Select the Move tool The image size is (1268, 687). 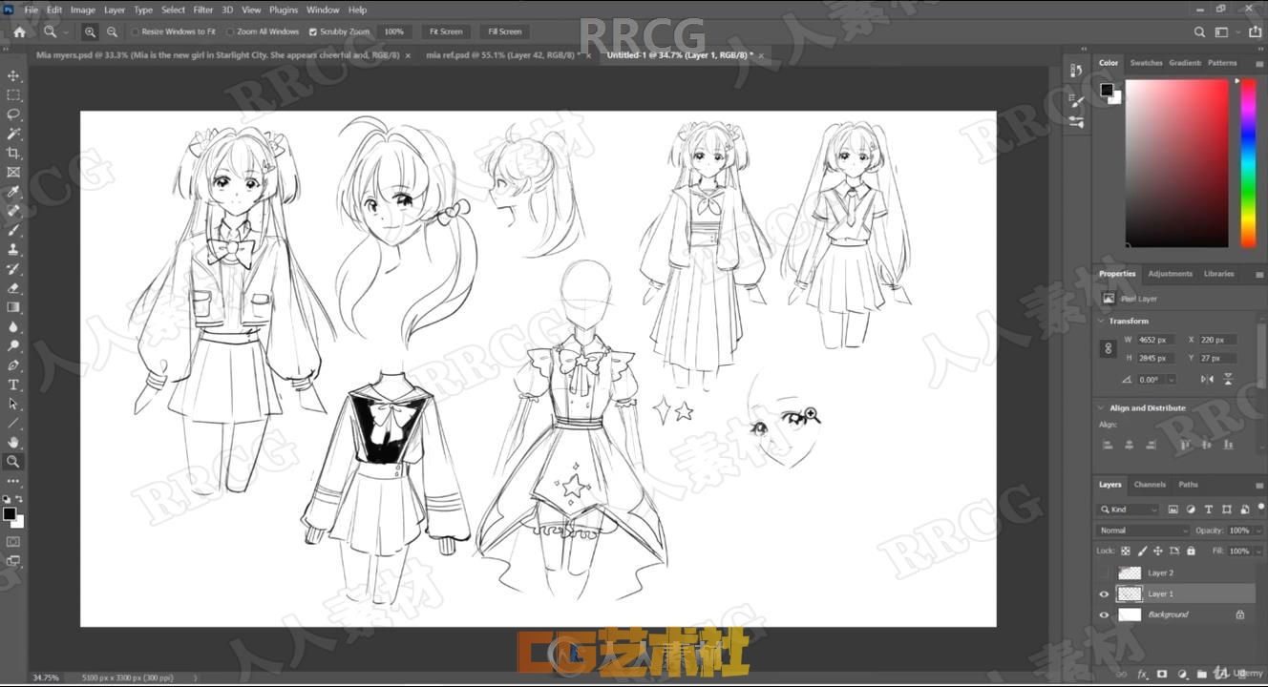click(13, 75)
